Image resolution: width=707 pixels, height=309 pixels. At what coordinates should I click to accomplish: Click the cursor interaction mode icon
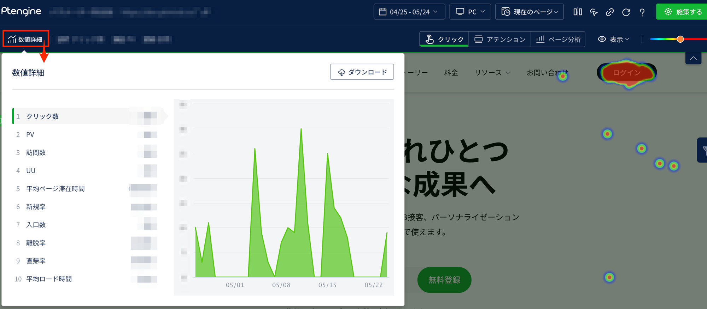(594, 12)
